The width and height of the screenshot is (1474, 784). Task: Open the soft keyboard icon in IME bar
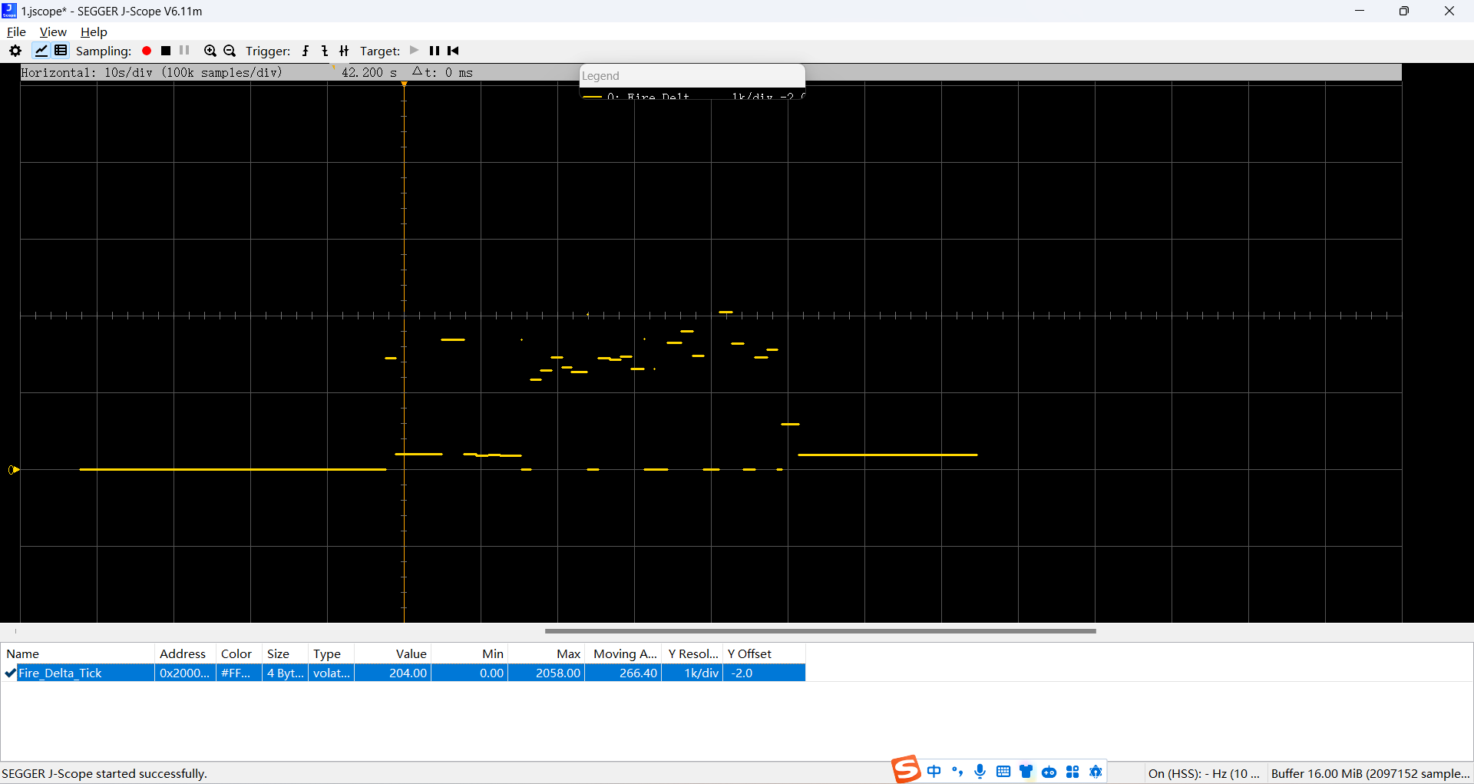[x=1003, y=772]
